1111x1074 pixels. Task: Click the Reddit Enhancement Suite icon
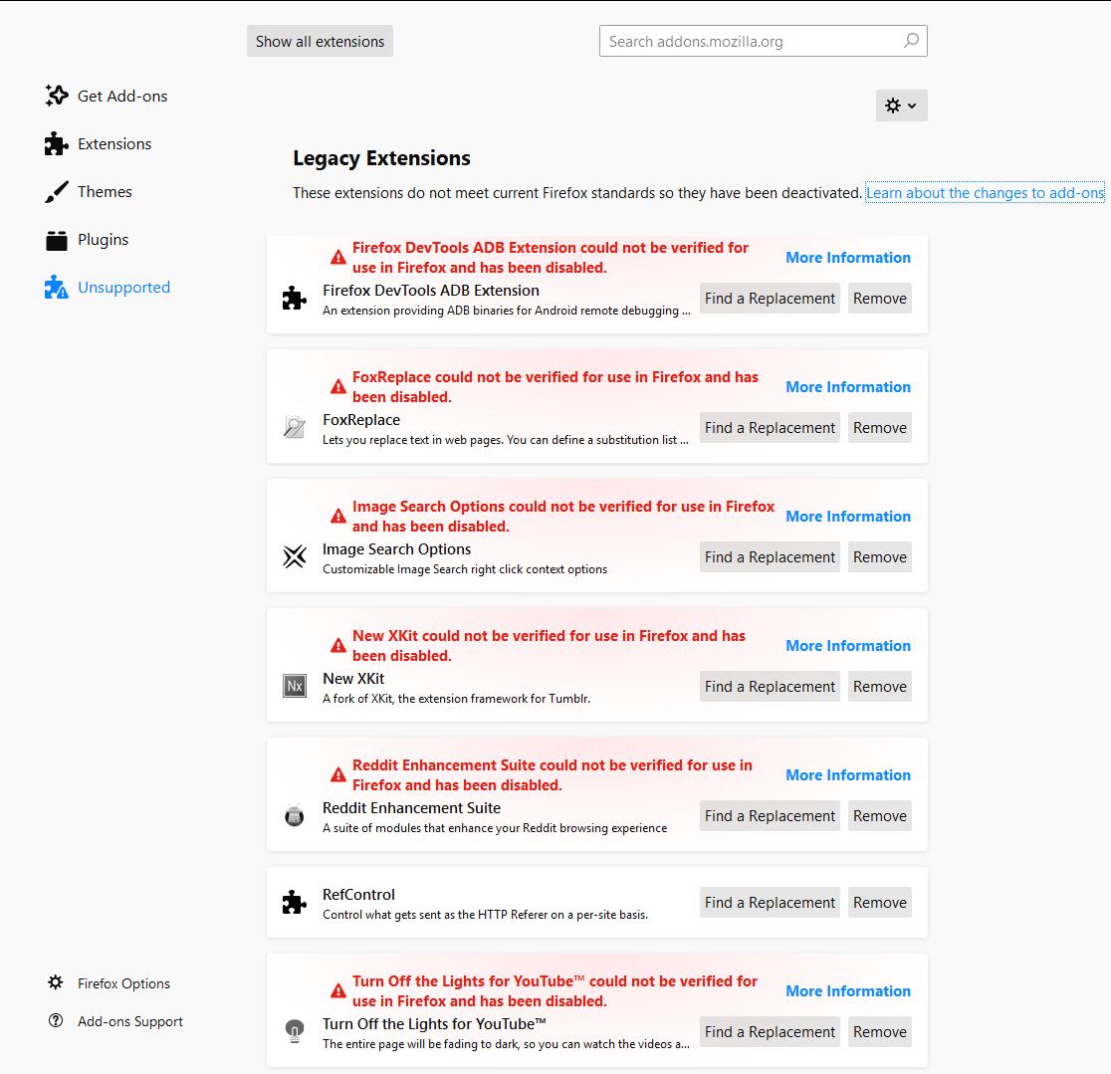click(x=294, y=815)
